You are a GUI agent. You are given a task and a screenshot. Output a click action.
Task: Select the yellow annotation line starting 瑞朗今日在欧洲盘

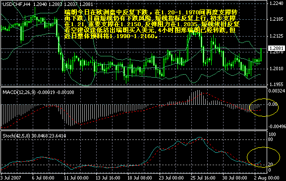(151, 12)
